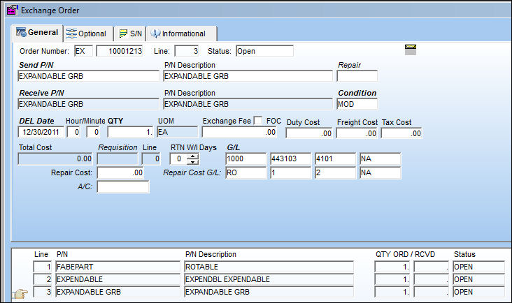Click the G/L row NA field
Image resolution: width=512 pixels, height=303 pixels.
380,159
